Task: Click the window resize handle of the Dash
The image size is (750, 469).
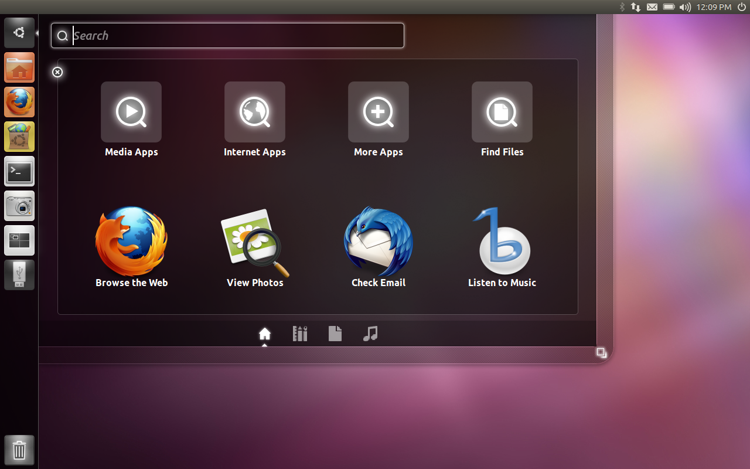Action: point(601,352)
